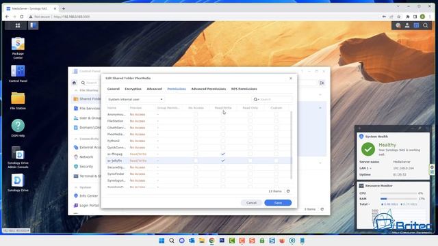Click the System Health shield icon
438x246 pixels.
pos(361,137)
